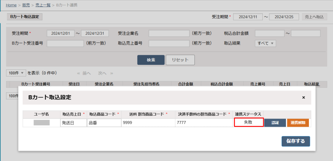The width and height of the screenshot is (333, 161).
Task: Focus the 受注企業名 input field
Action: click(169, 33)
